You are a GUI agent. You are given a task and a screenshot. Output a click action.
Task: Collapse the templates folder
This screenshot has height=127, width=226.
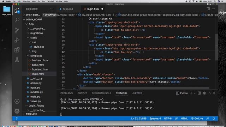pos(36,56)
